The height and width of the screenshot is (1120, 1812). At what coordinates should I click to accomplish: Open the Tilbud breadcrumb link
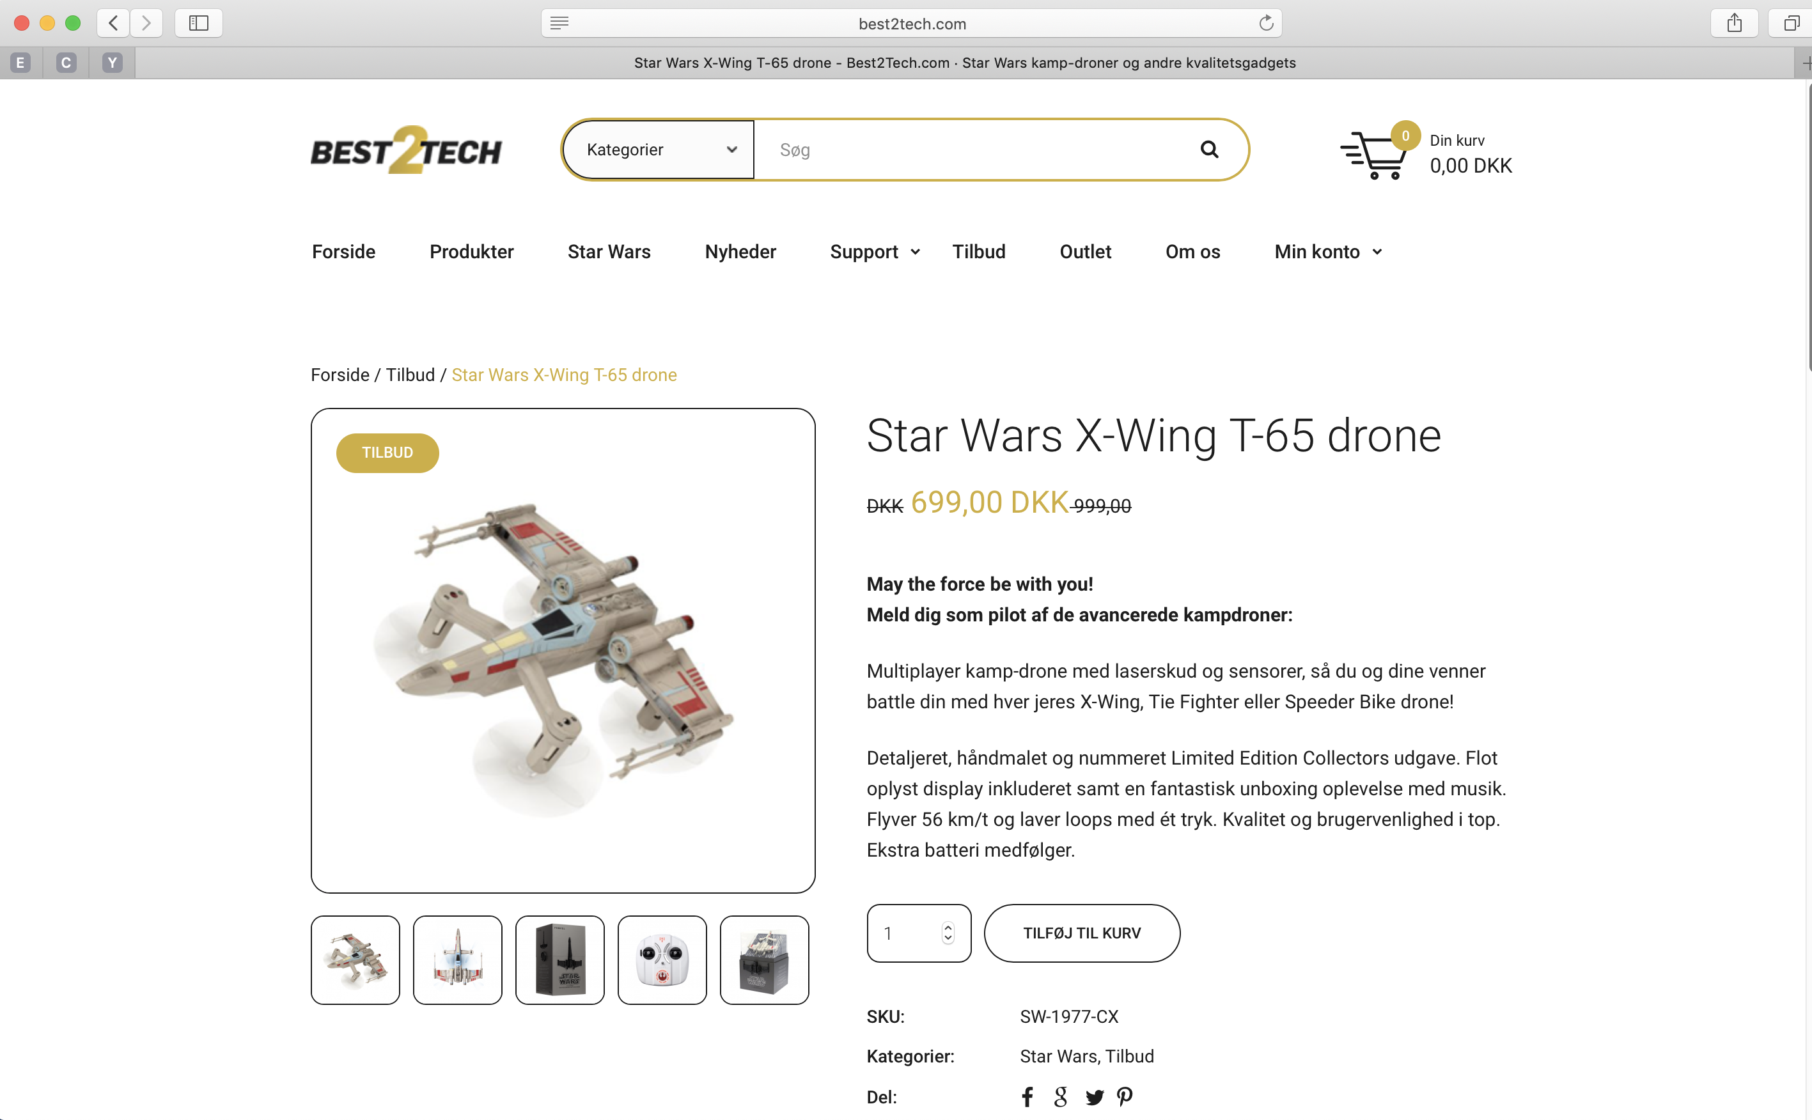point(410,375)
